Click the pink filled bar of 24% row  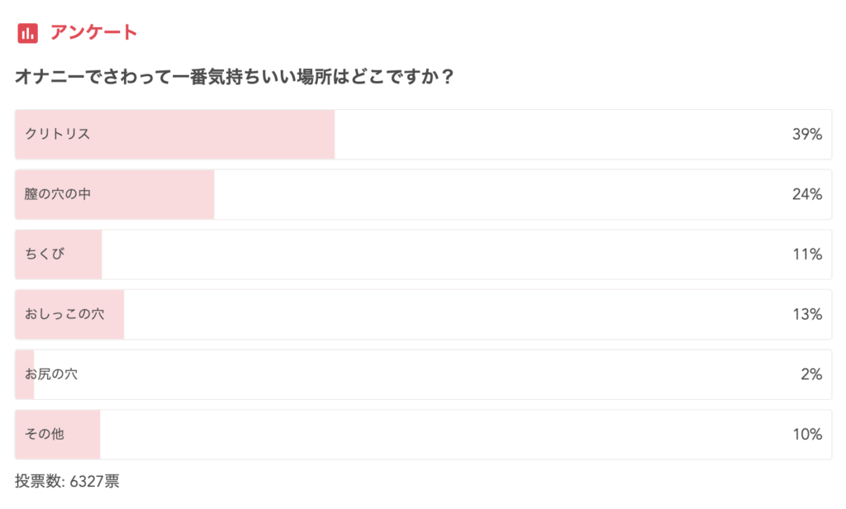coord(114,194)
